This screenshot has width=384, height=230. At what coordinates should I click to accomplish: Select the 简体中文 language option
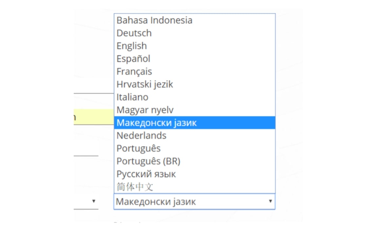135,187
